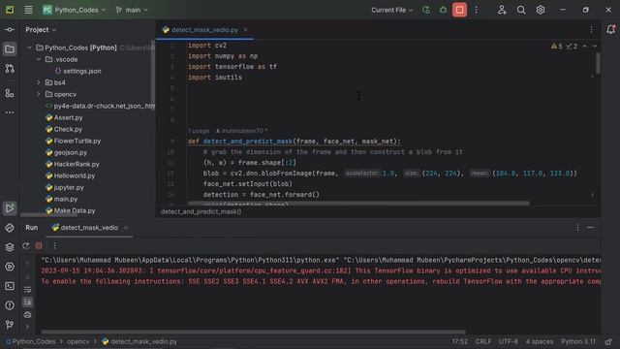This screenshot has width=620, height=349.
Task: Open IDE settings gear
Action: pyautogui.click(x=541, y=10)
